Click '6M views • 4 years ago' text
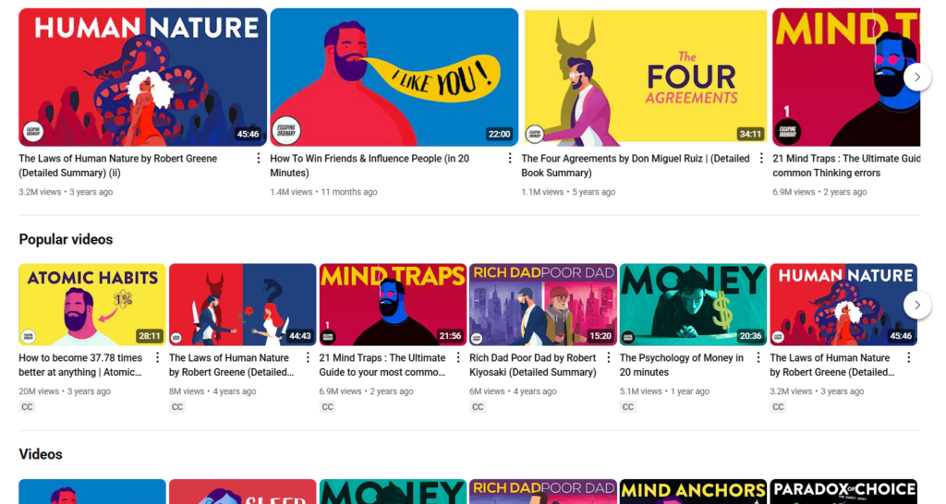 pyautogui.click(x=513, y=391)
